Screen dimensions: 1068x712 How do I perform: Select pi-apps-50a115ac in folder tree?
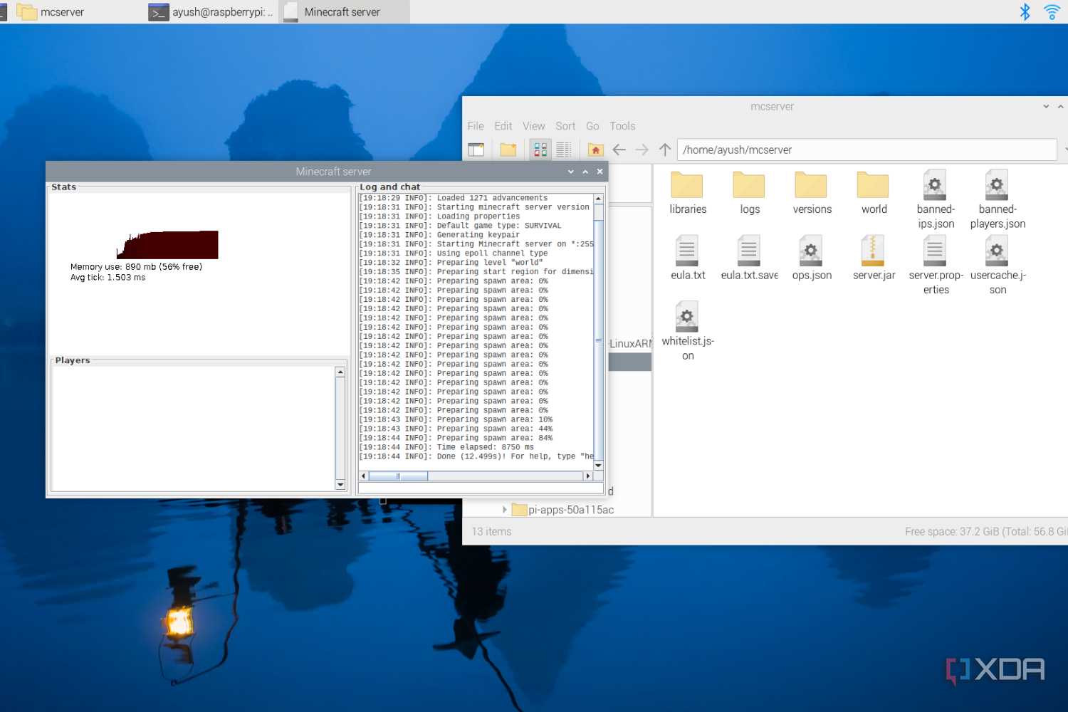(x=570, y=510)
